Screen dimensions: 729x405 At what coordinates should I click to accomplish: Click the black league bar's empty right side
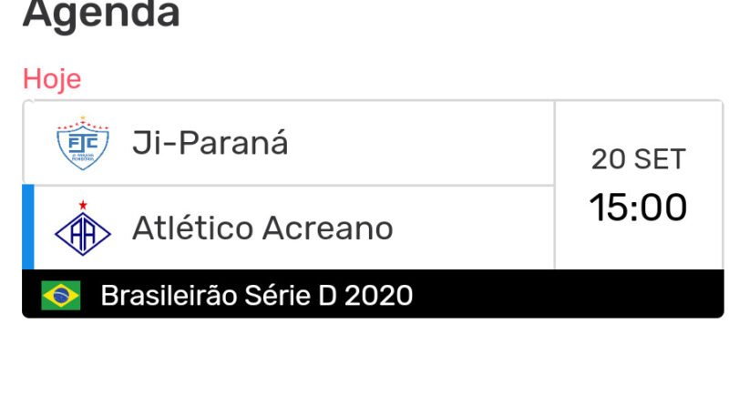pyautogui.click(x=574, y=295)
